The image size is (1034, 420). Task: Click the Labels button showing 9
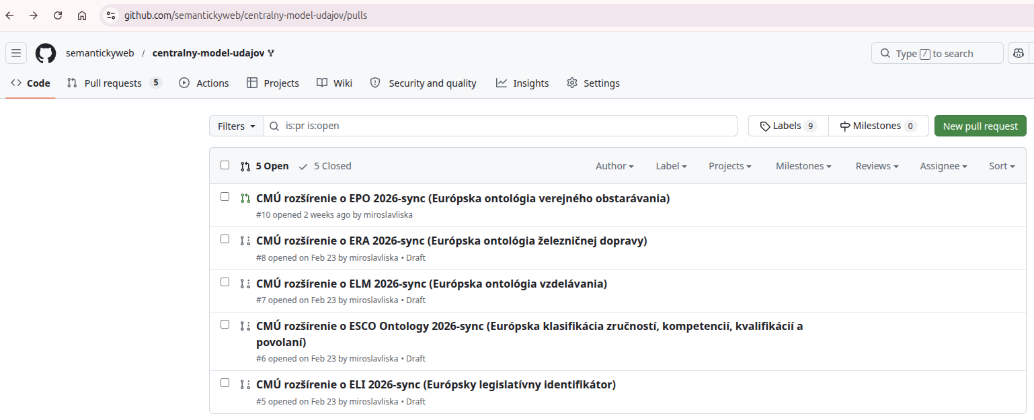tap(788, 126)
